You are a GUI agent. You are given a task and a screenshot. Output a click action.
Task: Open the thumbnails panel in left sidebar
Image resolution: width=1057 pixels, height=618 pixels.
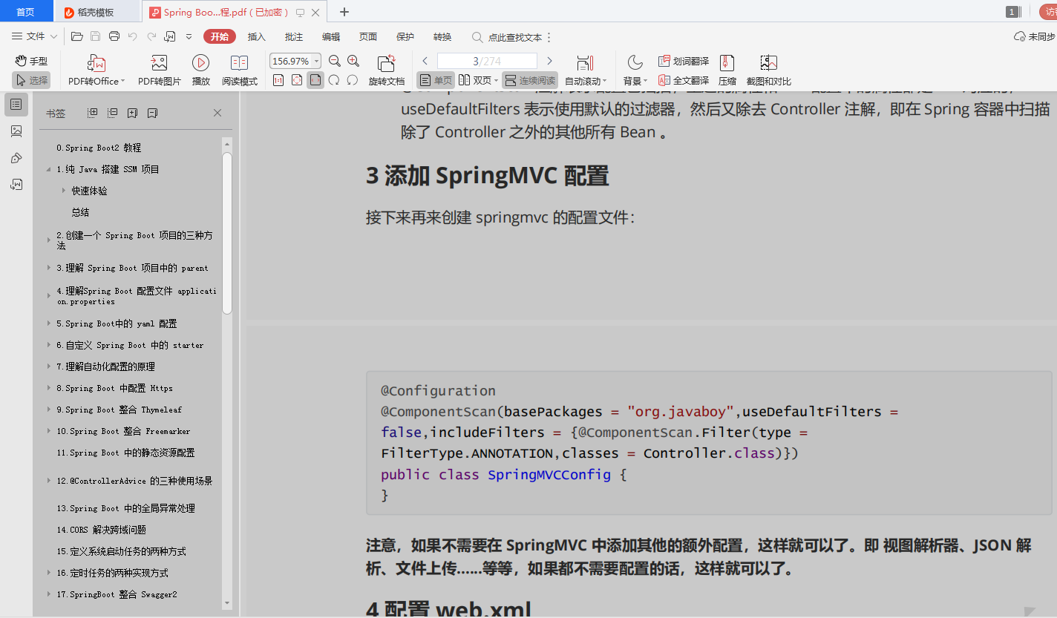(16, 131)
